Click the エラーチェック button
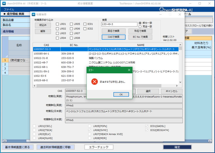 pos(99,147)
